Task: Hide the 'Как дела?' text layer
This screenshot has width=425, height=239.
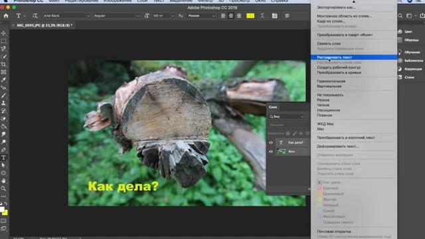Action: pyautogui.click(x=271, y=143)
